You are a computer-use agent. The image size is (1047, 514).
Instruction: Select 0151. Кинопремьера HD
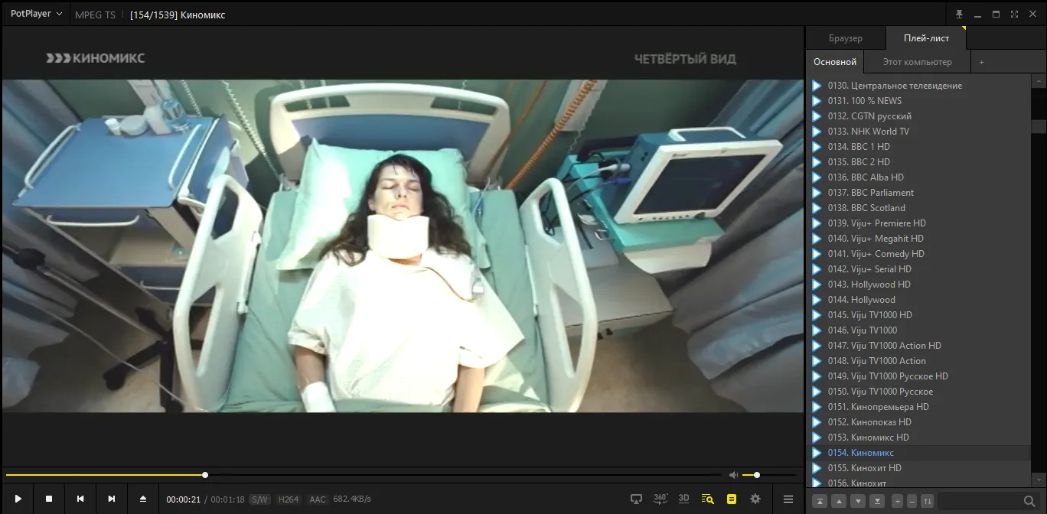[x=920, y=407]
